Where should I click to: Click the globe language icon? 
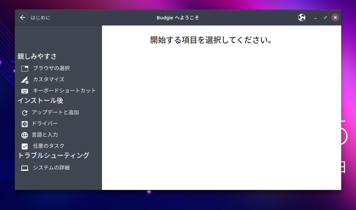click(x=25, y=135)
